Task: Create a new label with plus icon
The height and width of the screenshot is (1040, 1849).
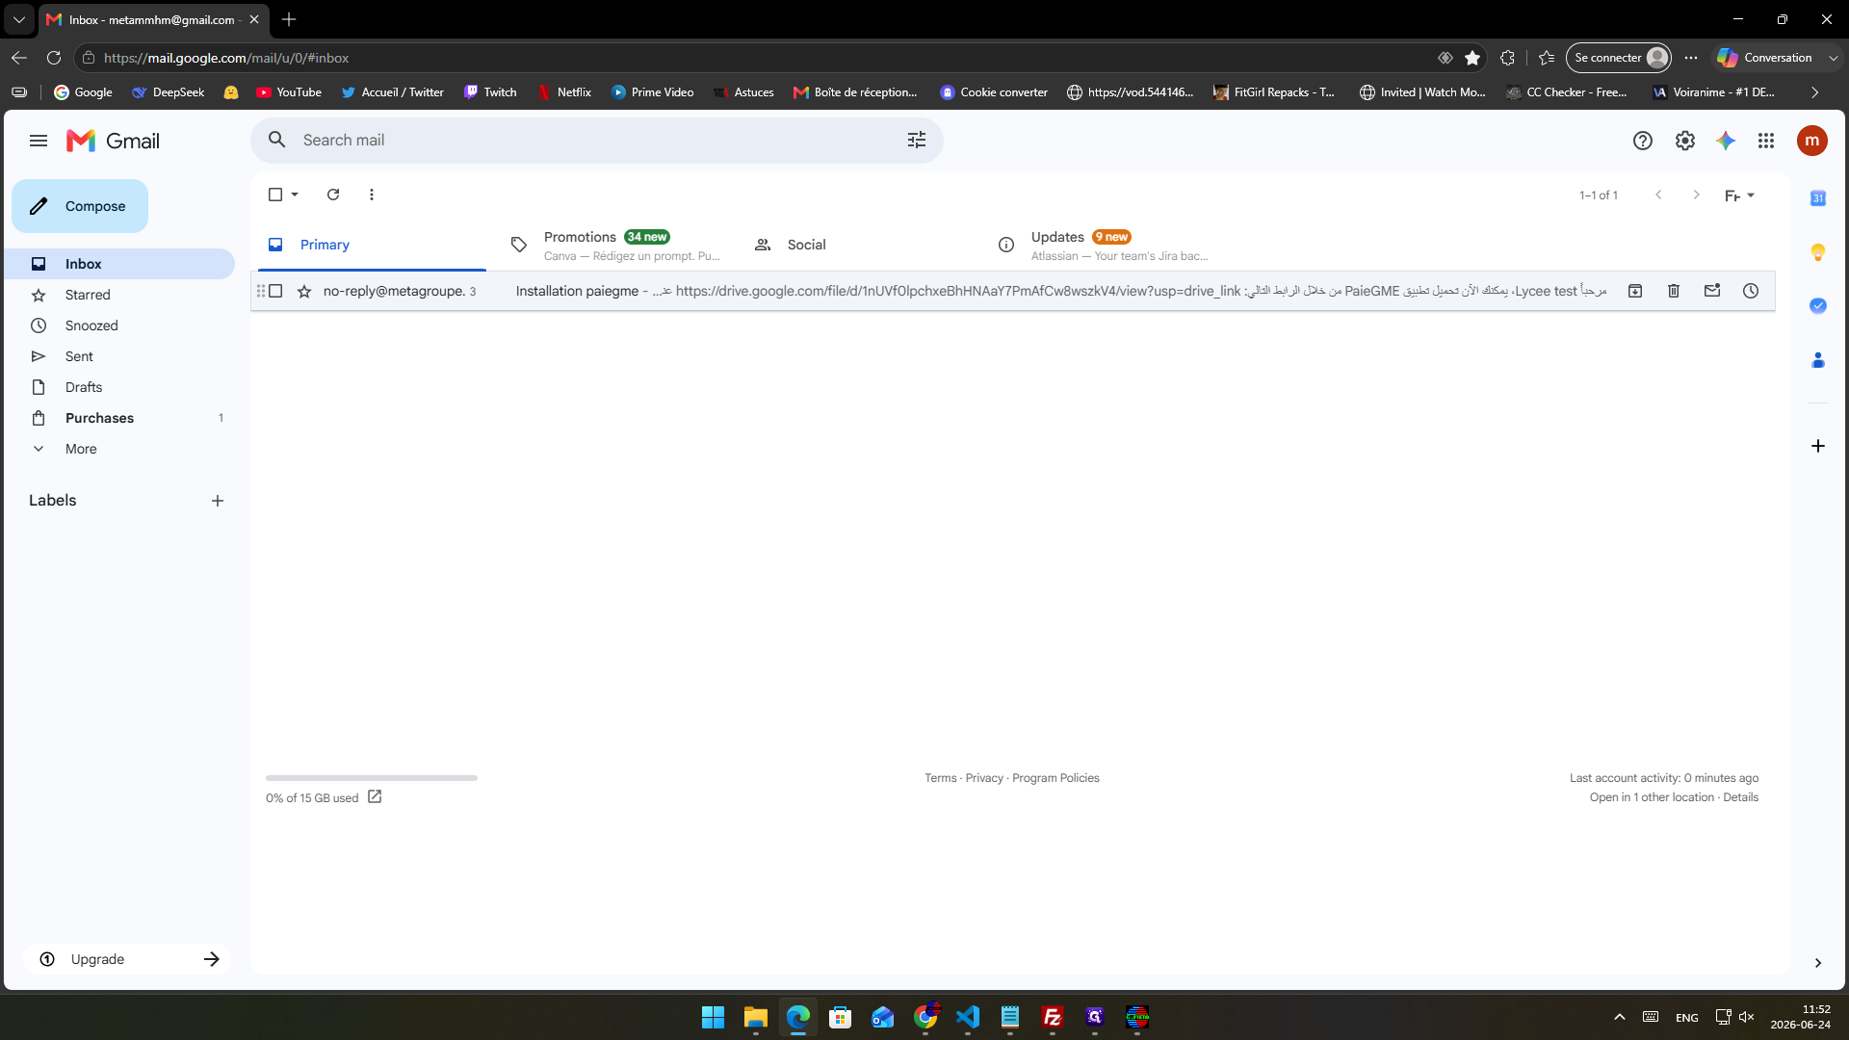Action: pos(218,501)
